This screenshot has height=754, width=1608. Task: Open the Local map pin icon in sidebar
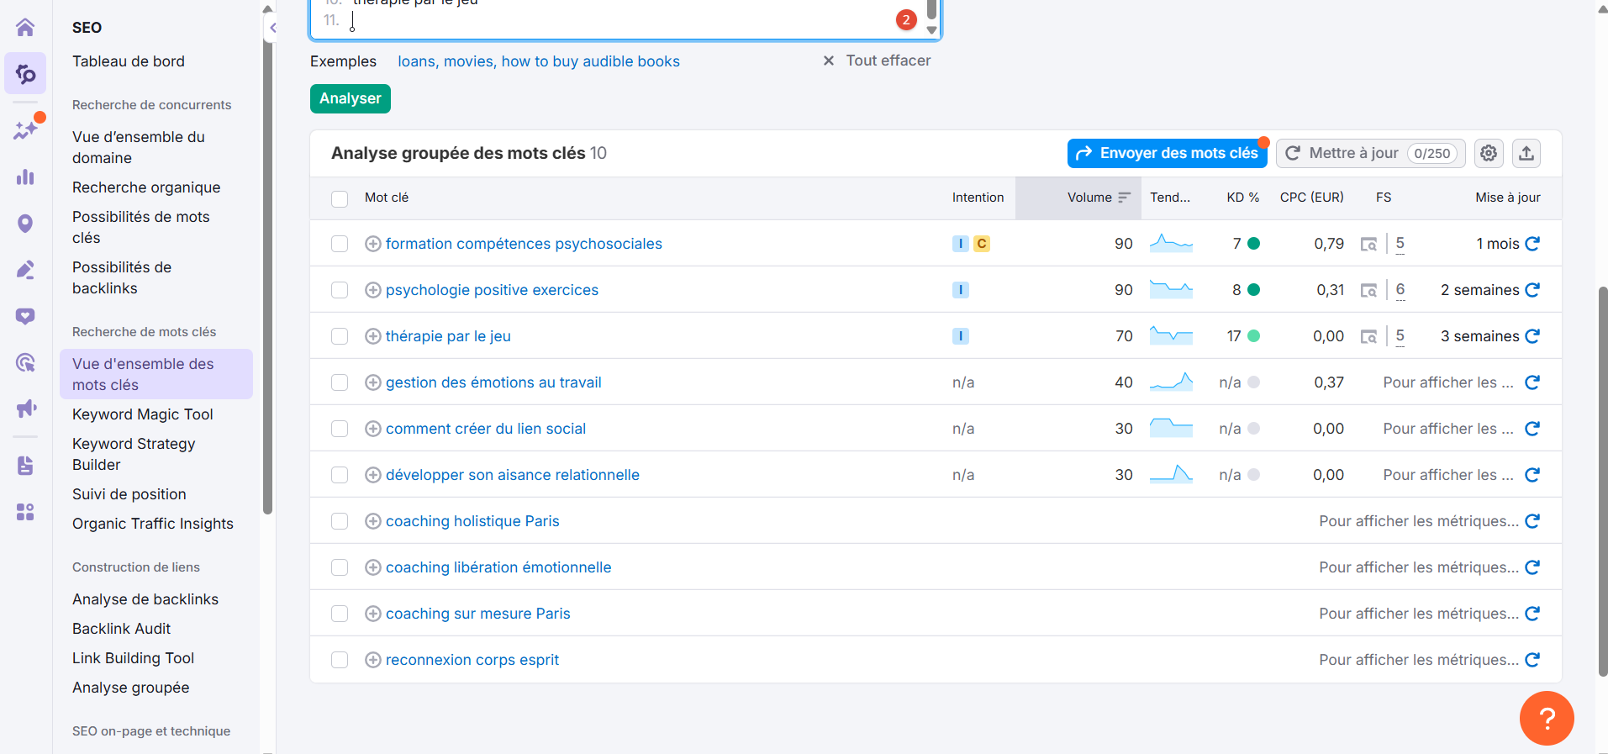[25, 224]
